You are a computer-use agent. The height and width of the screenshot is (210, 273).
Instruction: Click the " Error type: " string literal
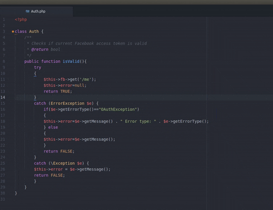[138, 121]
